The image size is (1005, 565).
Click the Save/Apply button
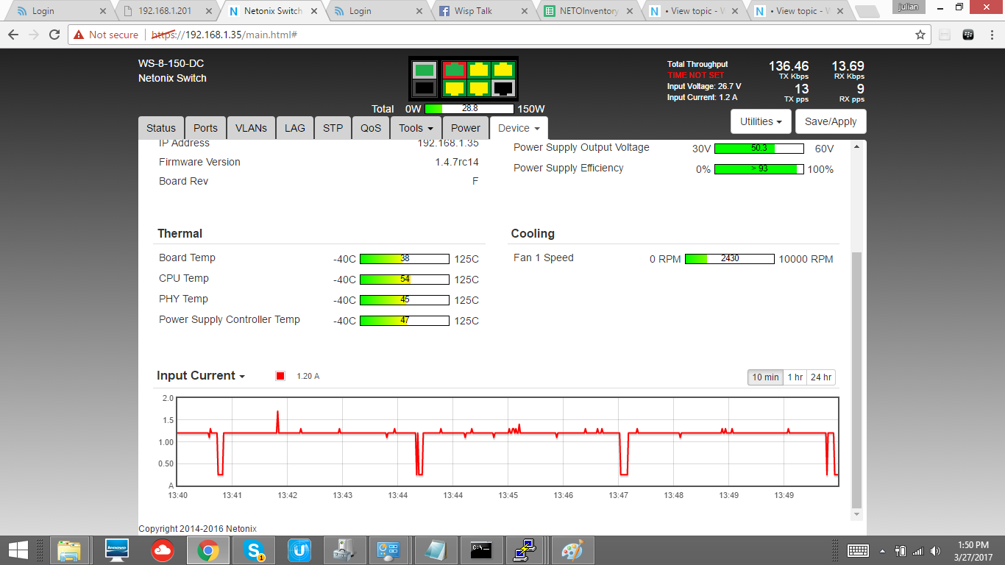tap(831, 121)
